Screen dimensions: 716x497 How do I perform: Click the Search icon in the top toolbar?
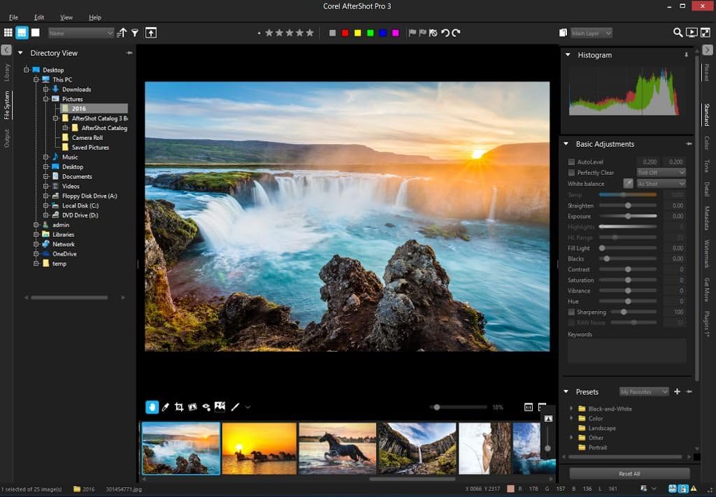click(x=678, y=32)
